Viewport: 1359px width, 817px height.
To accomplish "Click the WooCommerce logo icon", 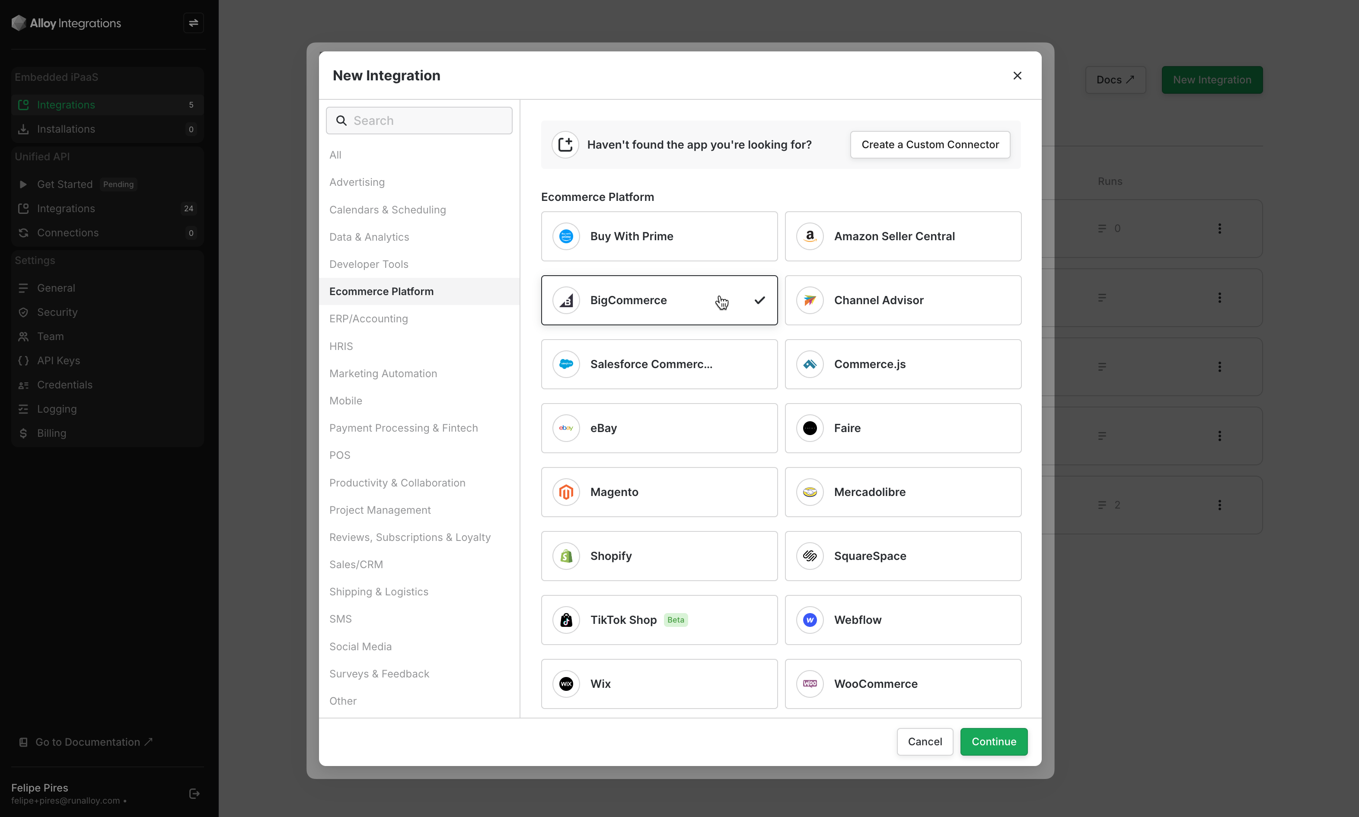I will 810,684.
